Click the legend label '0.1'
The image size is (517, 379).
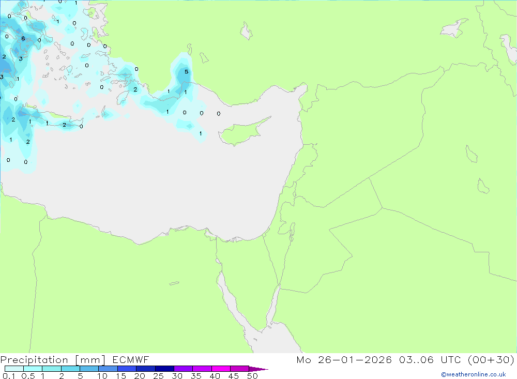click(x=9, y=376)
